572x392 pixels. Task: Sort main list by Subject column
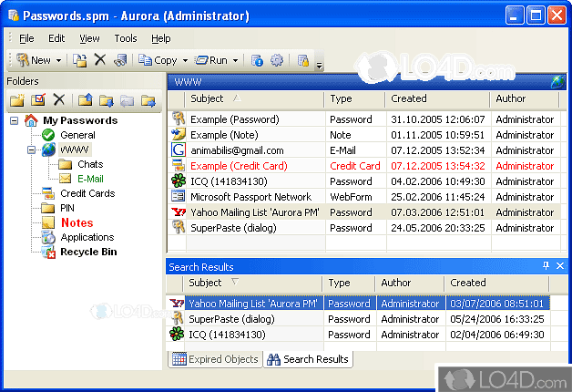pyautogui.click(x=255, y=99)
